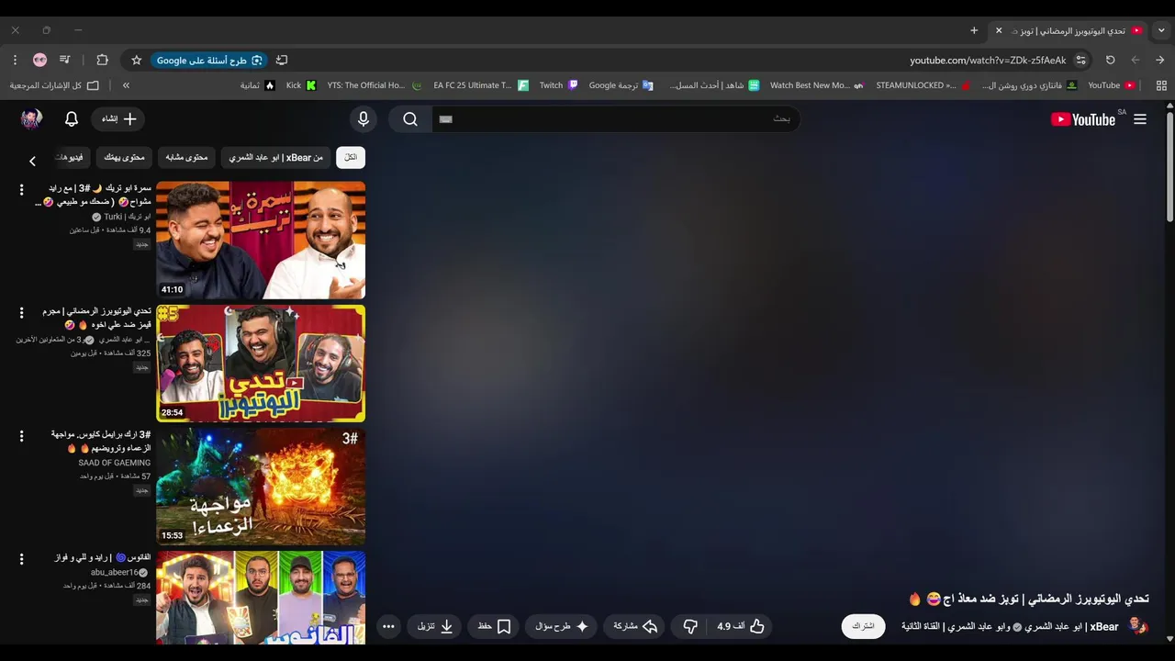
Task: Open the account avatar menu on YouTube
Action: (x=31, y=119)
